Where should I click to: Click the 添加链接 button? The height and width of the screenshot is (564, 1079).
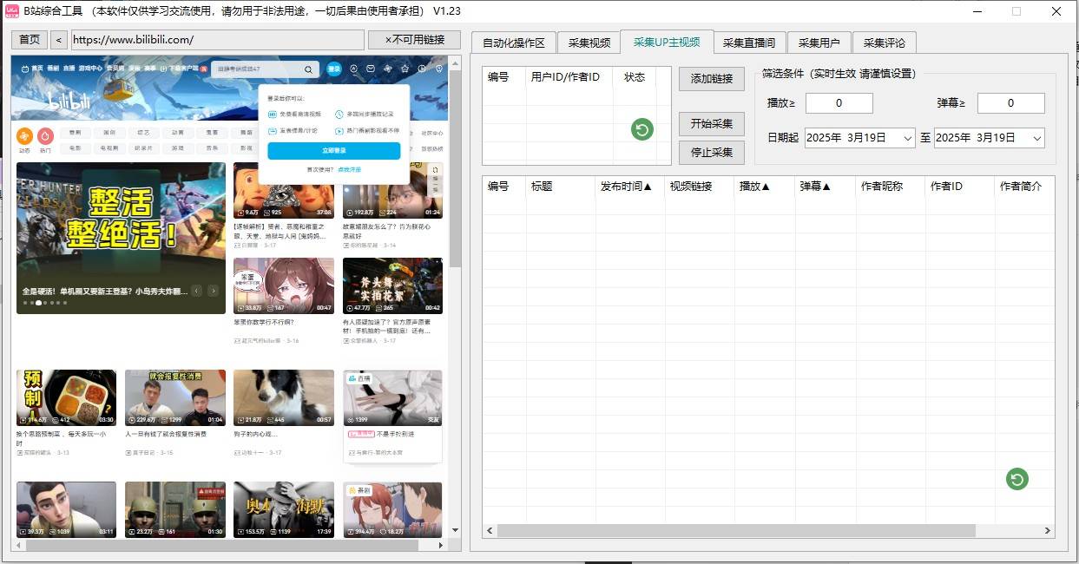[x=711, y=79]
